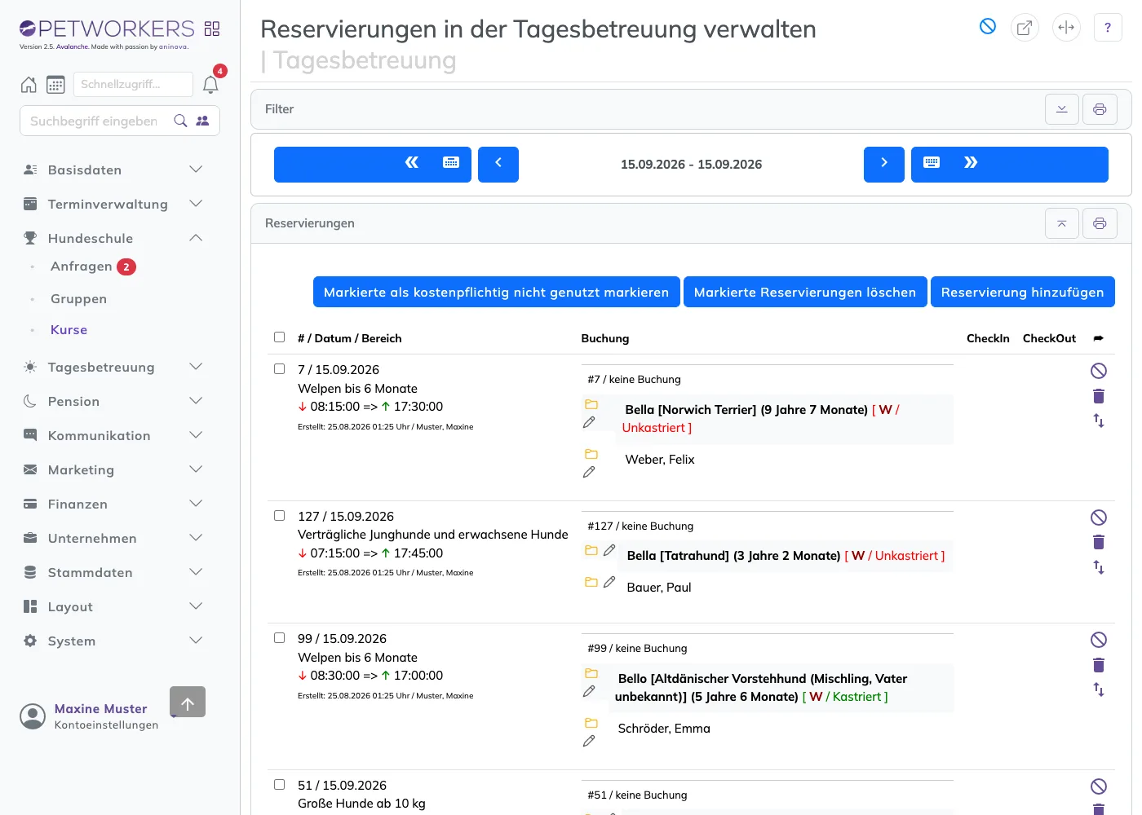Expand the Kommunikation menu
This screenshot has width=1142, height=815.
coord(113,435)
